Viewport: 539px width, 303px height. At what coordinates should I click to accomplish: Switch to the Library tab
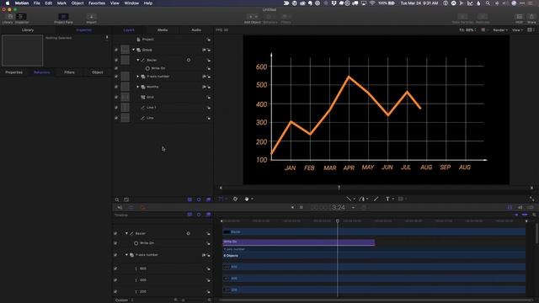28,30
